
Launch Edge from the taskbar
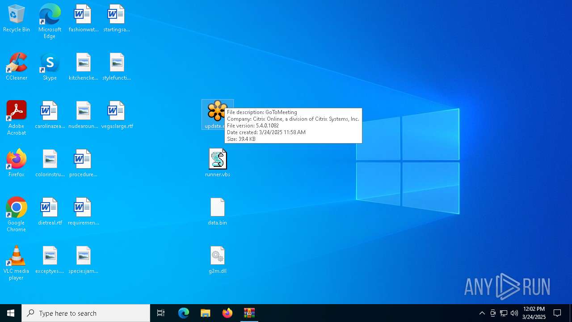pyautogui.click(x=184, y=313)
